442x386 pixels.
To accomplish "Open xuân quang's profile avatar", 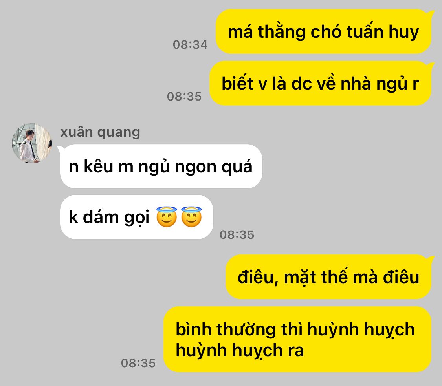I will pos(32,143).
